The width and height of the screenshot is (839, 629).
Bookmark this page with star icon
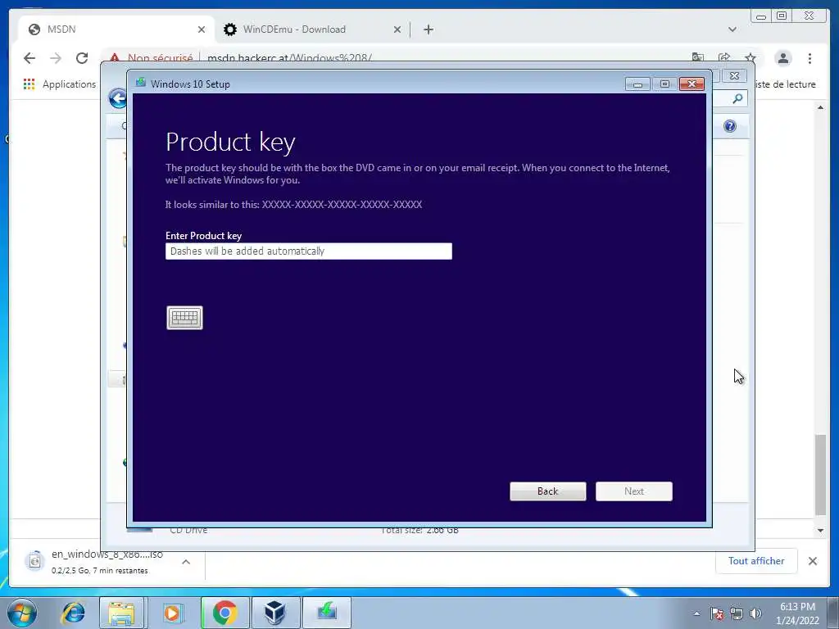(x=751, y=57)
